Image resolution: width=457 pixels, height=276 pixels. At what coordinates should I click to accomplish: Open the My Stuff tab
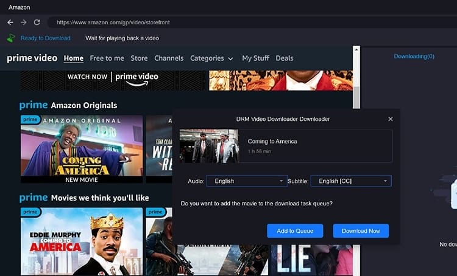tap(255, 58)
